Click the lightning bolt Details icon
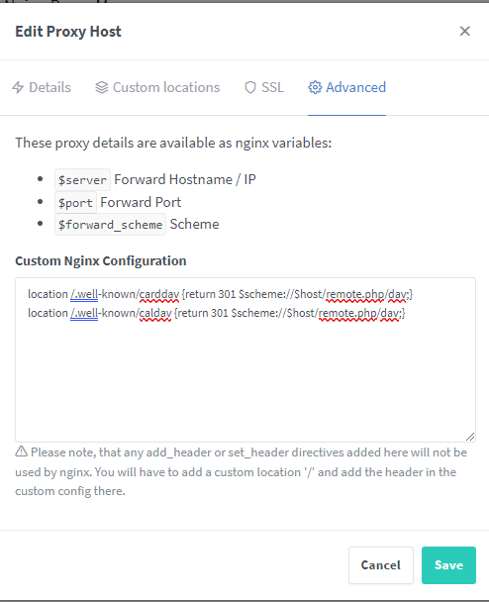The image size is (489, 602). pos(18,87)
